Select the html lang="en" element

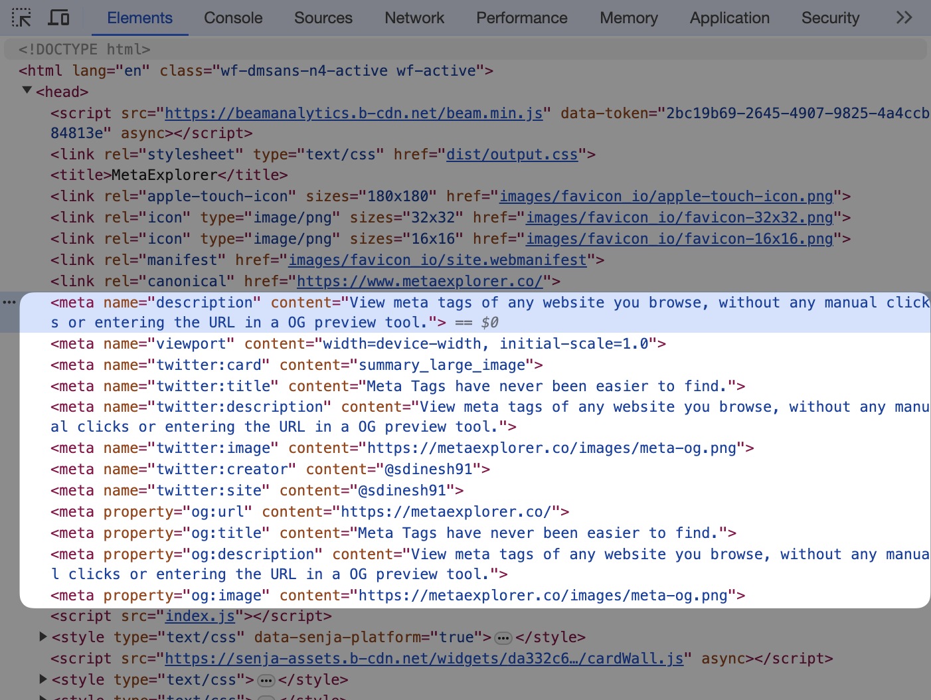click(256, 71)
